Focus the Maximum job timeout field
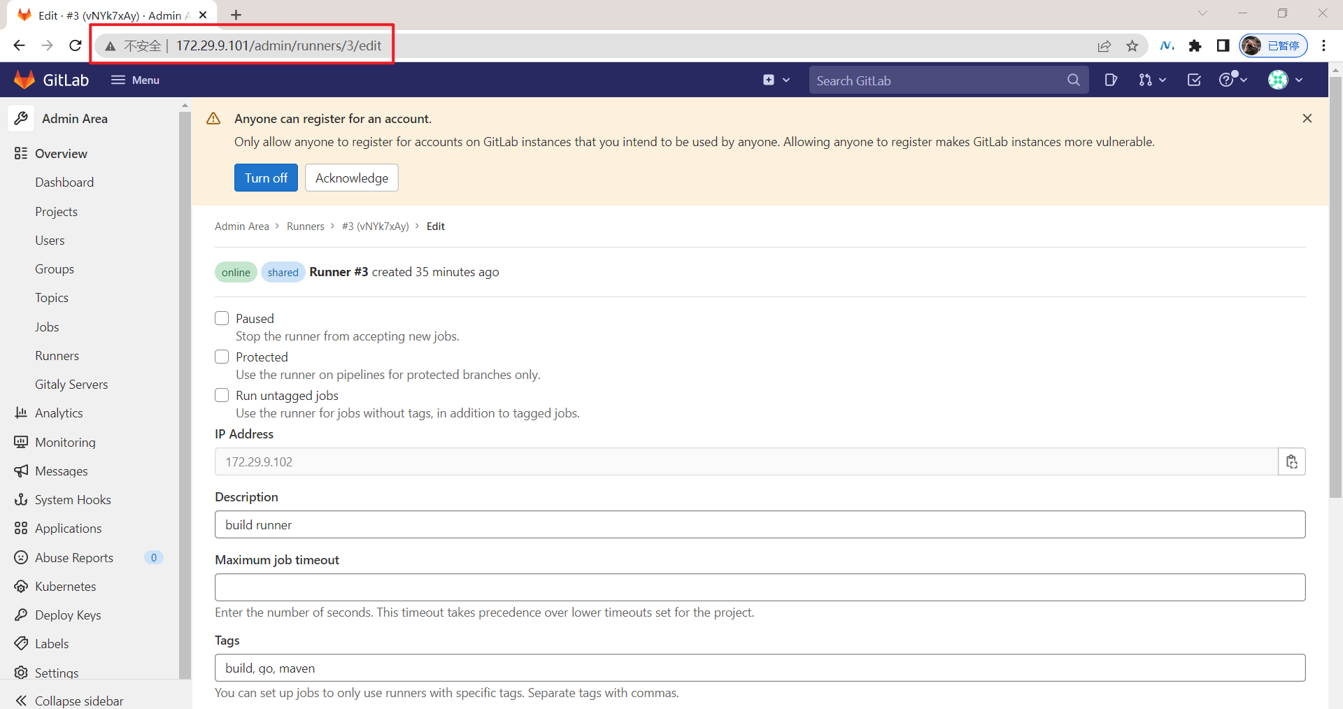This screenshot has height=709, width=1343. 760,587
